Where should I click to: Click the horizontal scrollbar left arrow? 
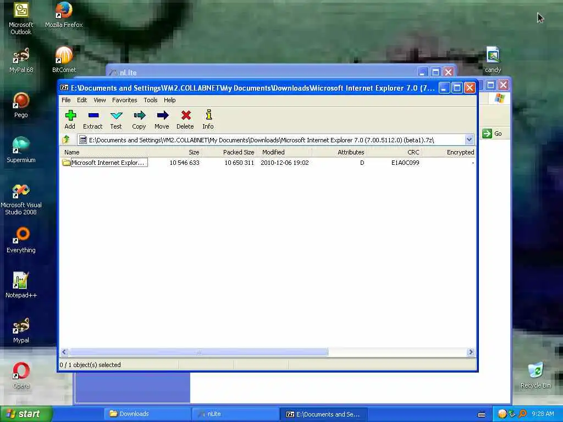click(x=64, y=352)
